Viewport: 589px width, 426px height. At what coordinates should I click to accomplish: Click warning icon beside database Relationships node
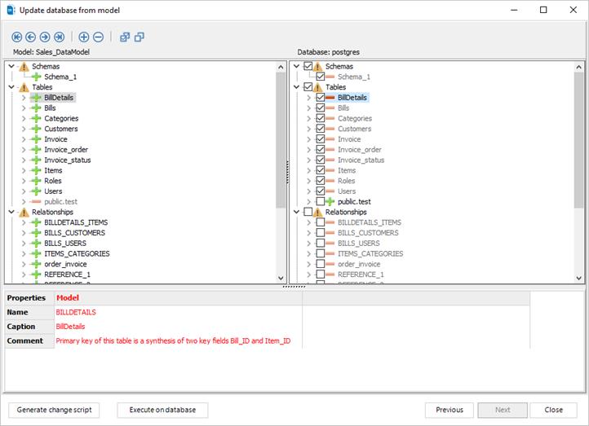click(317, 213)
